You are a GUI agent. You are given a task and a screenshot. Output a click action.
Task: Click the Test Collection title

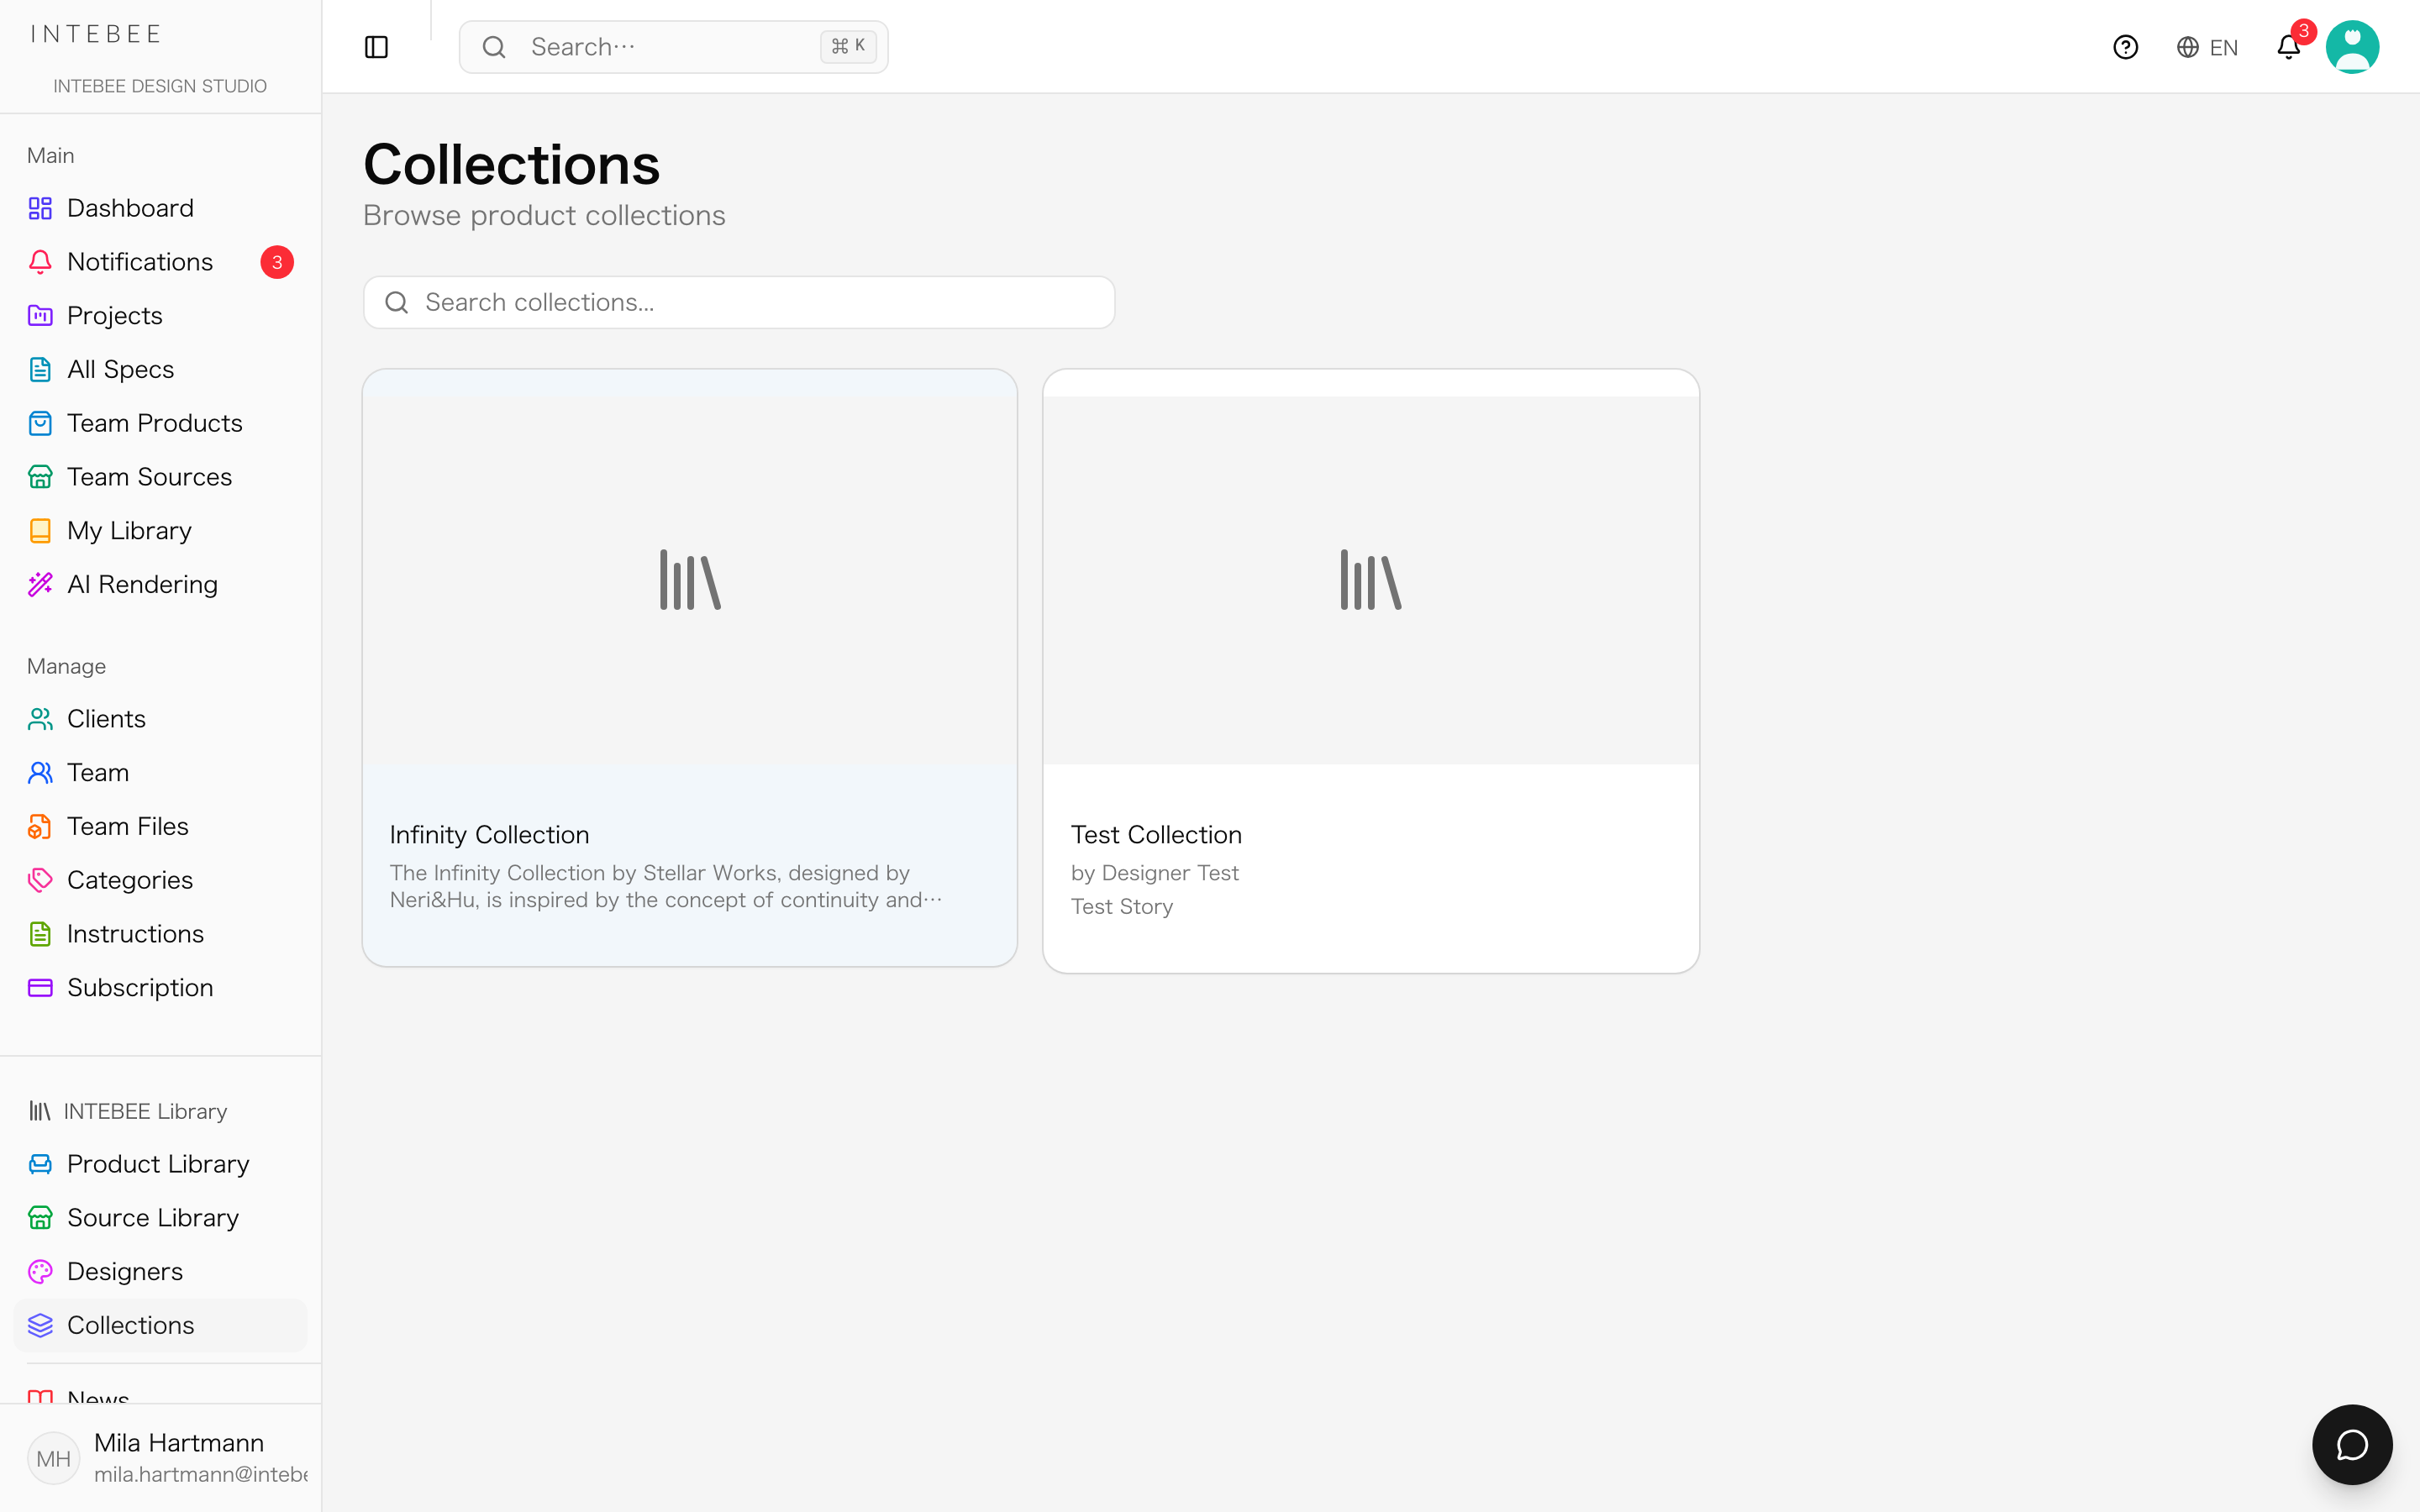(x=1156, y=834)
